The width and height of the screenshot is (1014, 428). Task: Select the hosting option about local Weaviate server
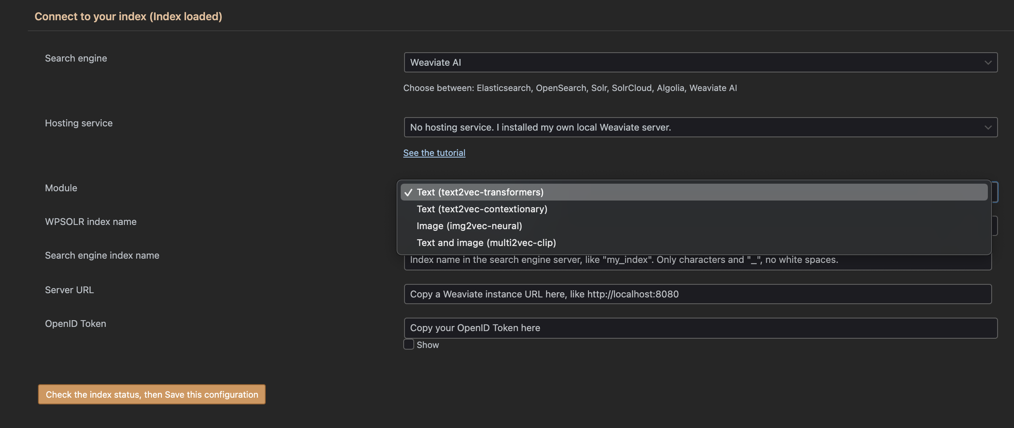(x=540, y=127)
